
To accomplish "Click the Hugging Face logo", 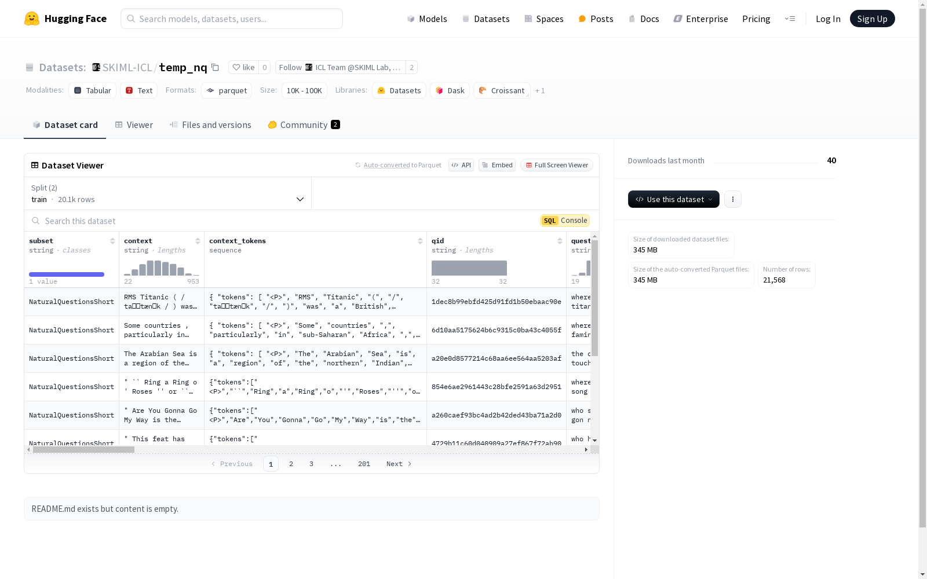I will (x=65, y=19).
